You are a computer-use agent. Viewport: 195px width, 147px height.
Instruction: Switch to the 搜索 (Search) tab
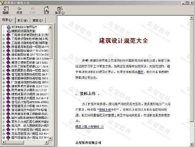tap(38, 20)
